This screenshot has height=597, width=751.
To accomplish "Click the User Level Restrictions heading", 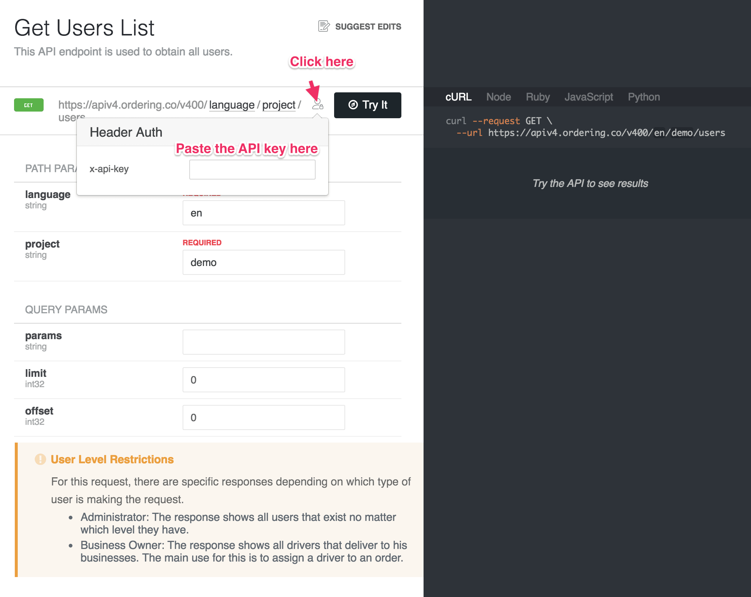I will pyautogui.click(x=112, y=459).
